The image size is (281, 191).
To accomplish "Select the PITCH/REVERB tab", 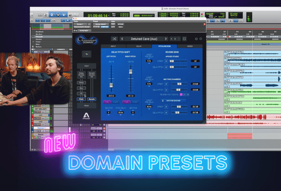I will tap(165, 46).
